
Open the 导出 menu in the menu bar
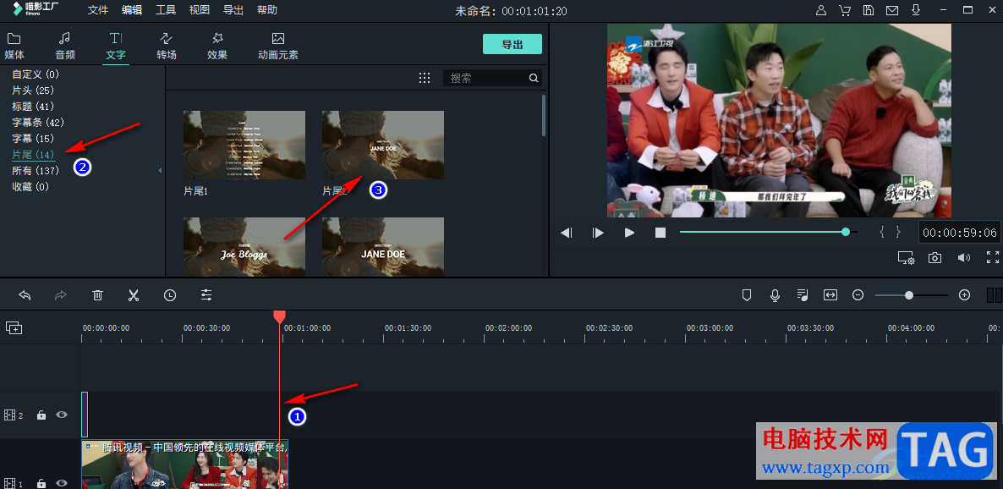click(233, 10)
